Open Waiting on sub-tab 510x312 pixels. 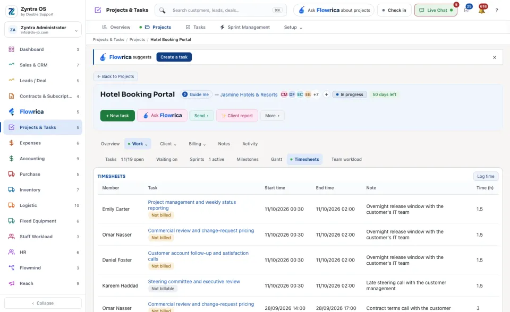167,159
